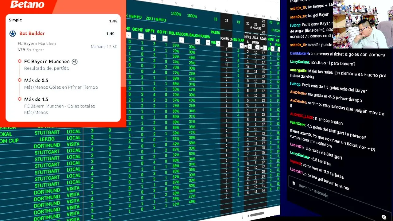Click username Kimsalazar10 in the chat
The image size is (393, 221).
point(301,132)
